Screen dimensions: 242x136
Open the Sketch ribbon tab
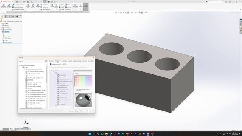(8, 12)
